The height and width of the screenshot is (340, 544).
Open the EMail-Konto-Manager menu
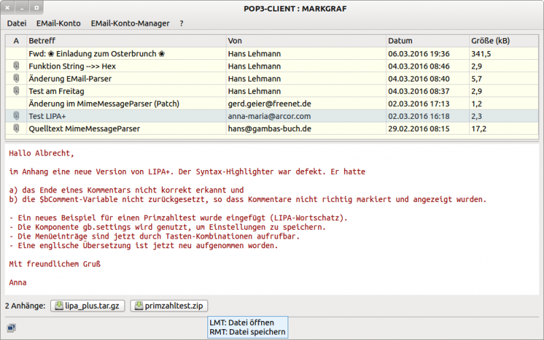131,23
